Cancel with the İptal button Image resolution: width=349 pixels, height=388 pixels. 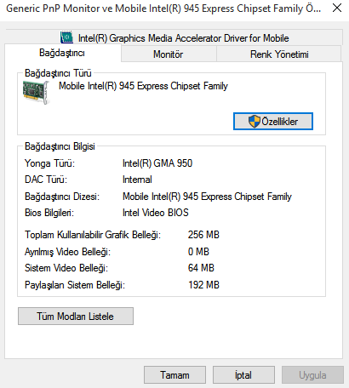pyautogui.click(x=243, y=375)
